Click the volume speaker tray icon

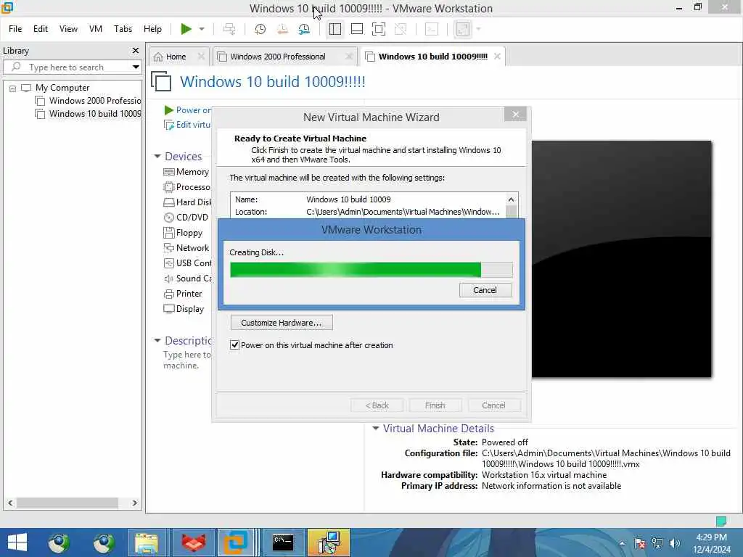click(x=675, y=543)
